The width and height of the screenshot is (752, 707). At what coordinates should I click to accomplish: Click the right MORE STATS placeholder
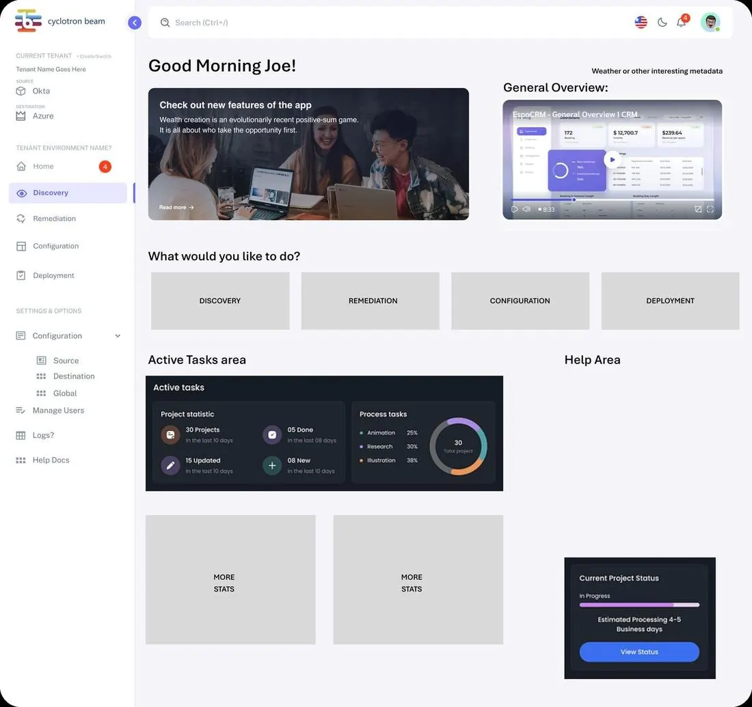418,580
